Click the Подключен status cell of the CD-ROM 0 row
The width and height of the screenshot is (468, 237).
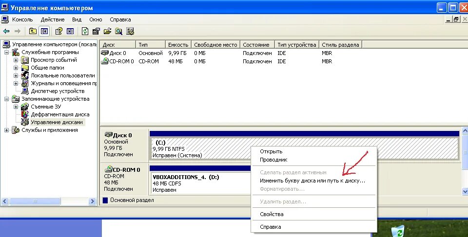pyautogui.click(x=257, y=61)
